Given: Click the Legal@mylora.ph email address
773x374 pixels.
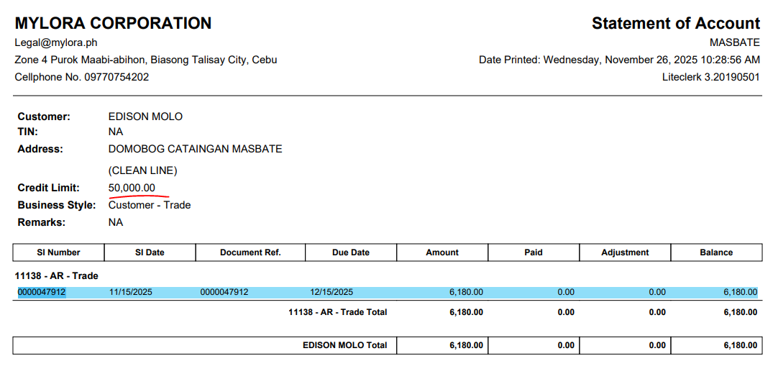Looking at the screenshot, I should point(56,43).
